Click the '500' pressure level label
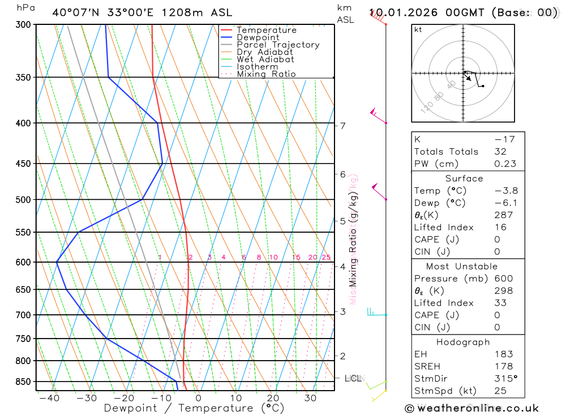Viewport: 566px width, 415px height. pos(24,200)
